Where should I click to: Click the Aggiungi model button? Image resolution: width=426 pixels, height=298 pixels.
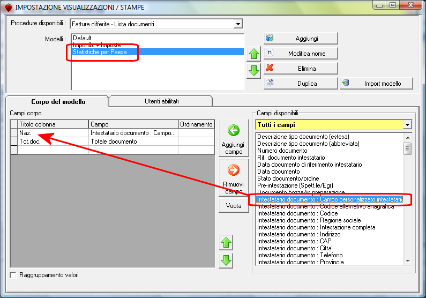[301, 39]
